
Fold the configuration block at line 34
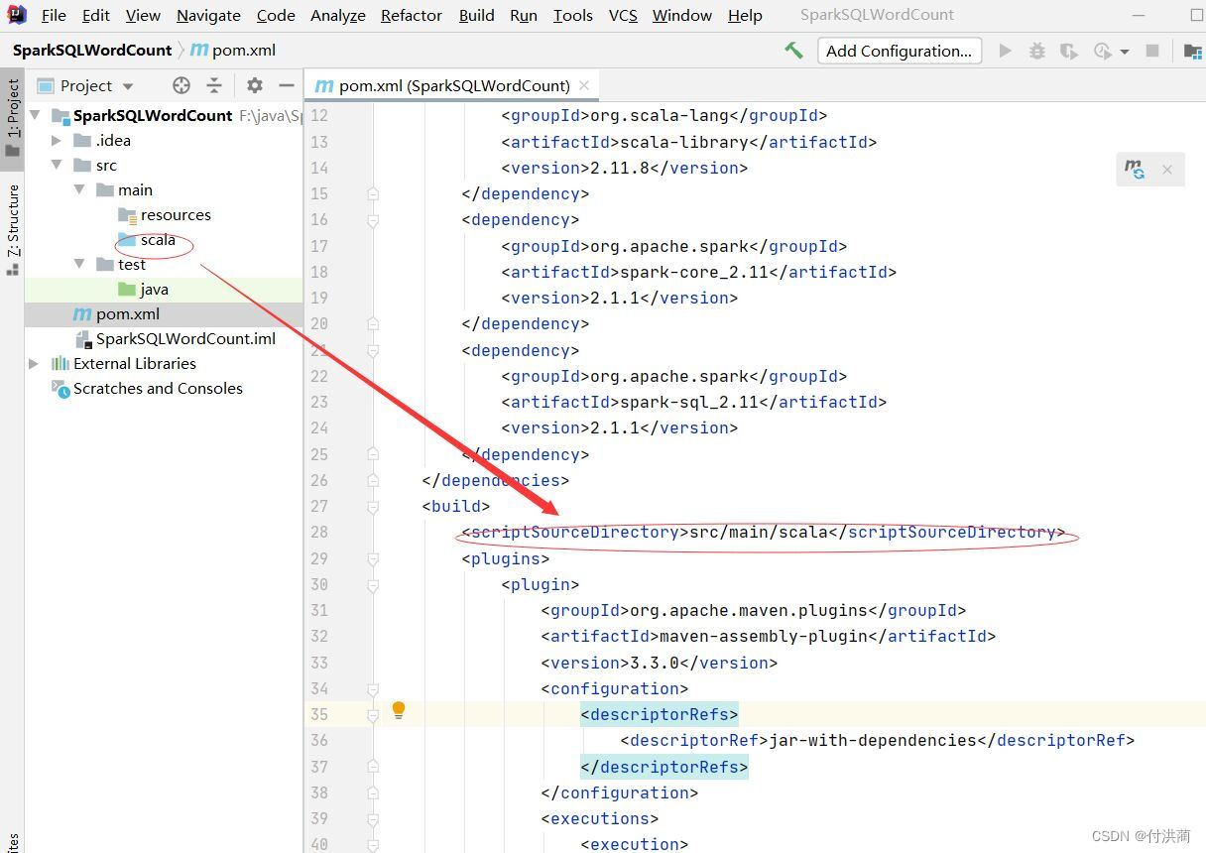pyautogui.click(x=373, y=689)
